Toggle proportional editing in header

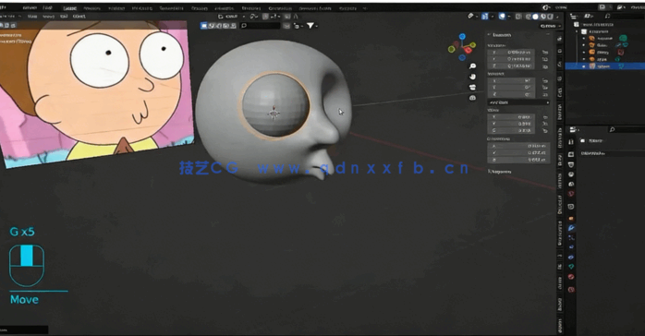coord(287,17)
